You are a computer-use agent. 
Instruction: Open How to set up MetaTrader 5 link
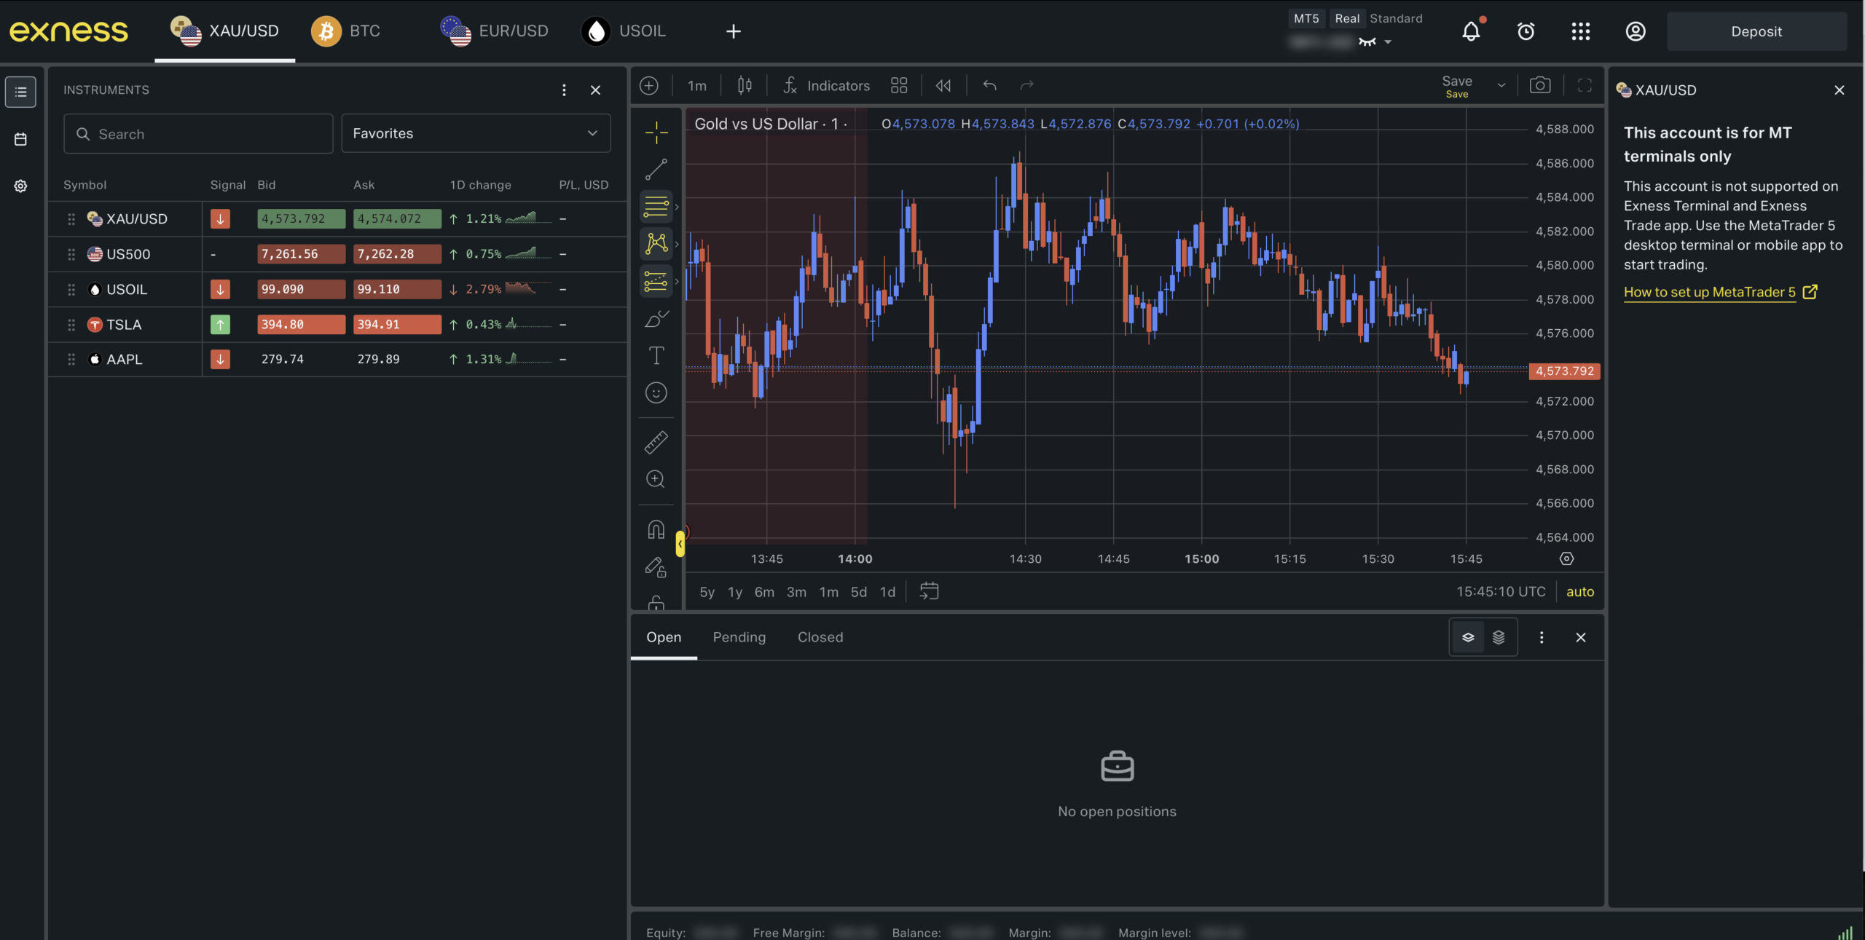[x=1720, y=292]
